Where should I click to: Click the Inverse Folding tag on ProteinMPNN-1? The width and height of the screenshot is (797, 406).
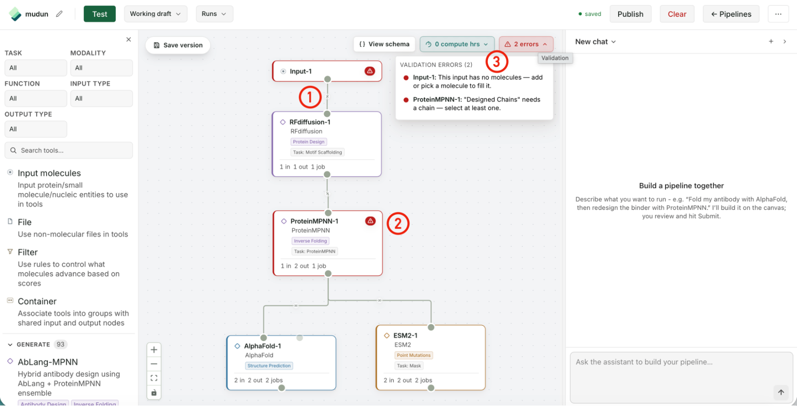(310, 241)
